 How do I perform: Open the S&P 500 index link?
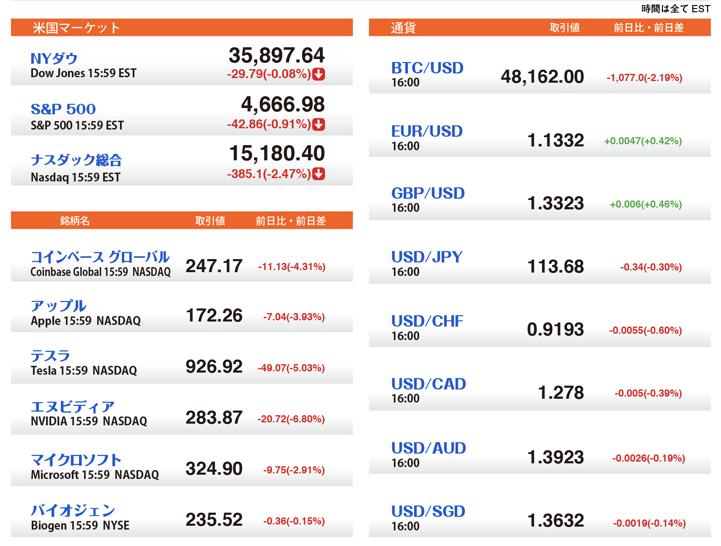63,109
